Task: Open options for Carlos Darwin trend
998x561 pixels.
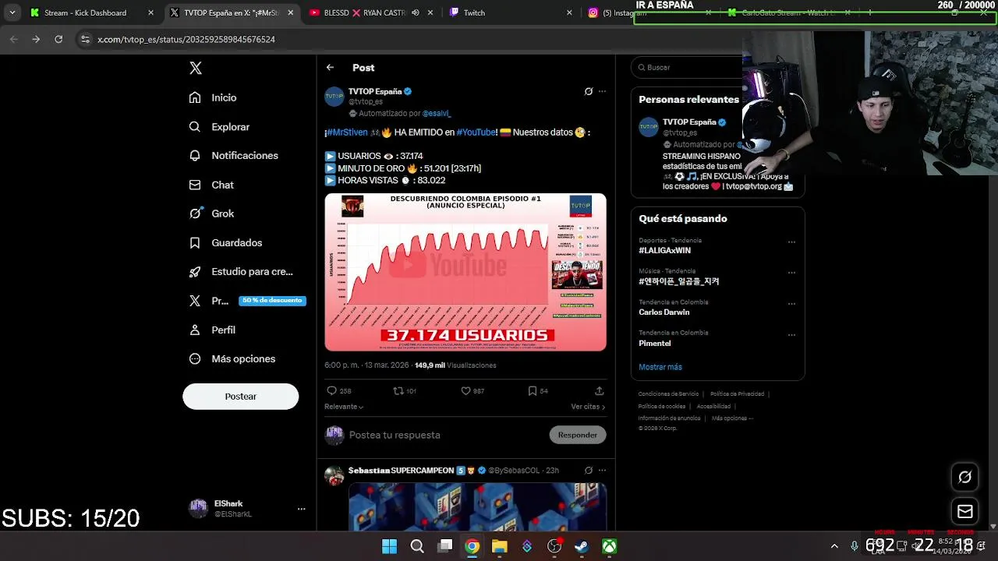Action: [x=791, y=304]
